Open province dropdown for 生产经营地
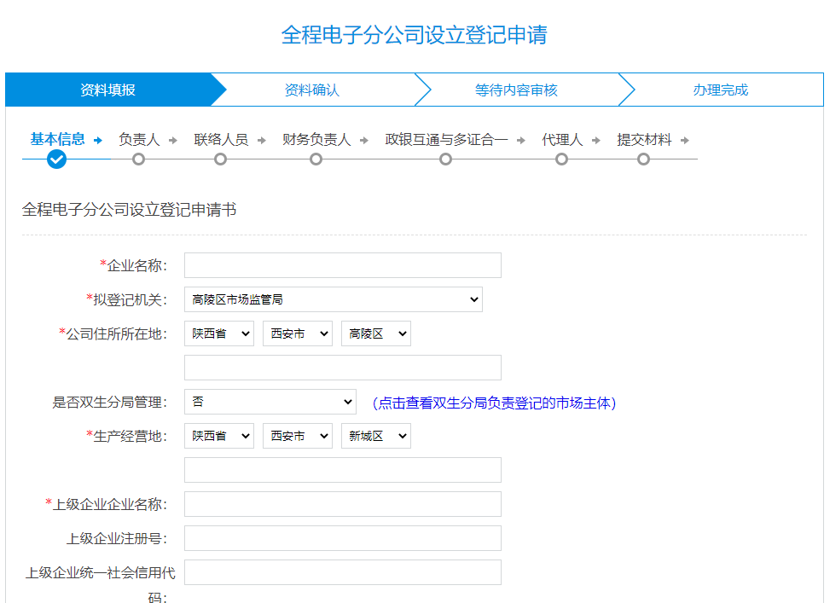This screenshot has width=830, height=603. 219,436
